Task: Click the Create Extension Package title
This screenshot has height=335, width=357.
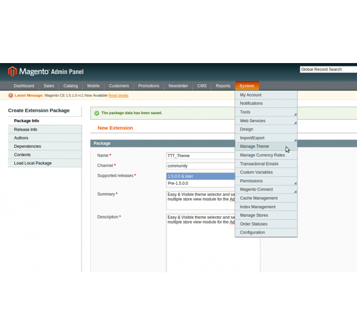Action: (39, 110)
